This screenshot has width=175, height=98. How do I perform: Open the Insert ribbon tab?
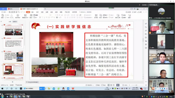pyautogui.click(x=33, y=12)
